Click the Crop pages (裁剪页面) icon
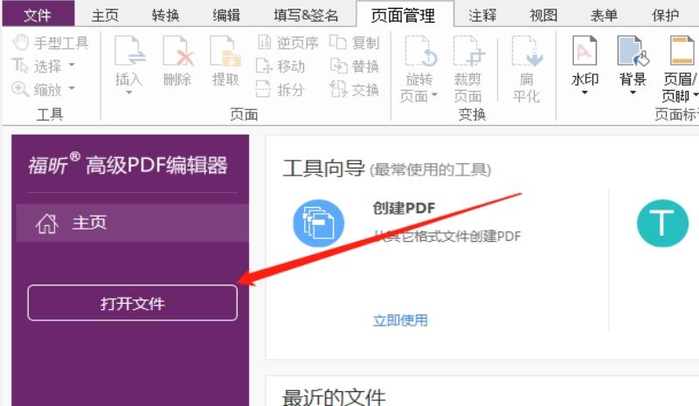This screenshot has height=406, width=699. coord(469,52)
